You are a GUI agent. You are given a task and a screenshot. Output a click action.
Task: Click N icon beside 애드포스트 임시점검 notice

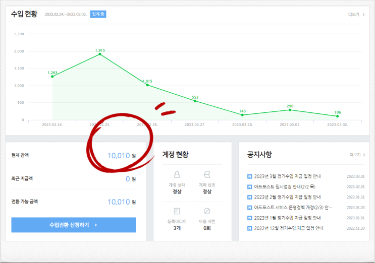250,187
